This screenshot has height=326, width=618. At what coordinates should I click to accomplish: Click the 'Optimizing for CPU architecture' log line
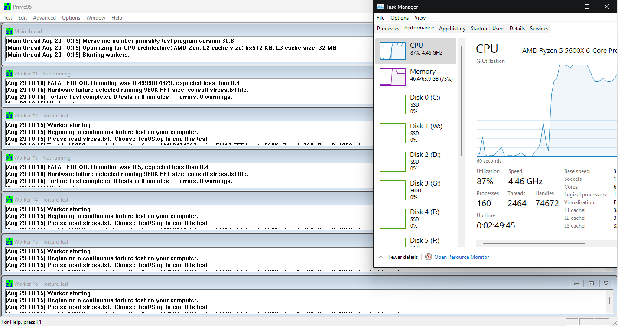pos(171,48)
